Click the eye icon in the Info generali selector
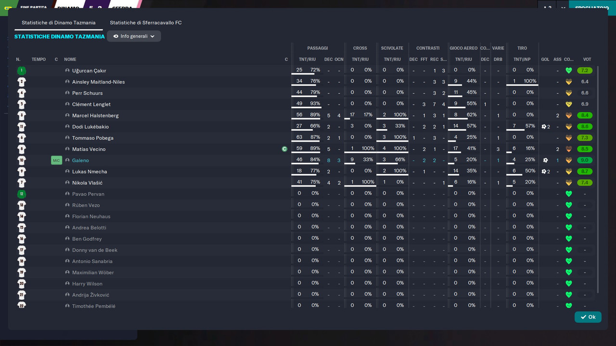Viewport: 616px width, 346px height. tap(115, 36)
